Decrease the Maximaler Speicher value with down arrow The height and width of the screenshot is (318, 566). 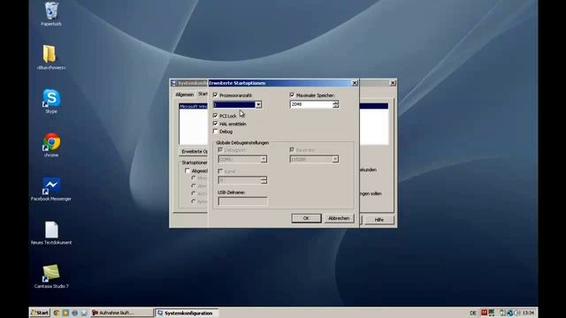(336, 106)
